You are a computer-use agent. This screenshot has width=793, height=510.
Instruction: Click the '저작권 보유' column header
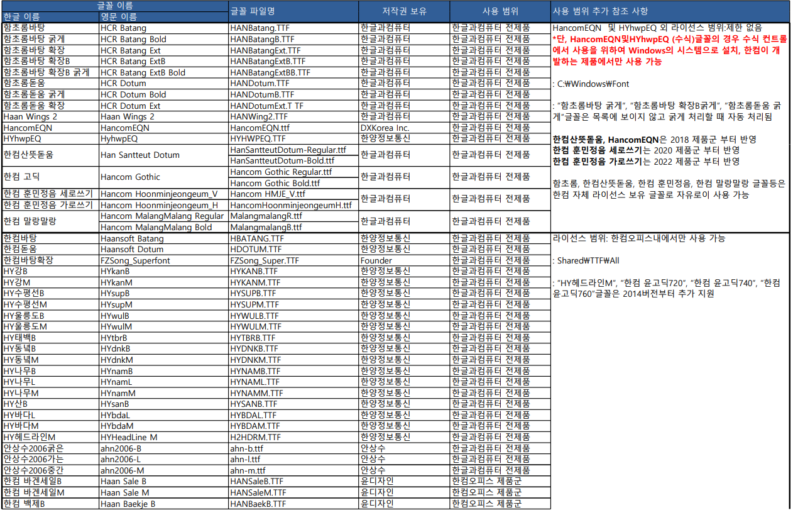(404, 11)
